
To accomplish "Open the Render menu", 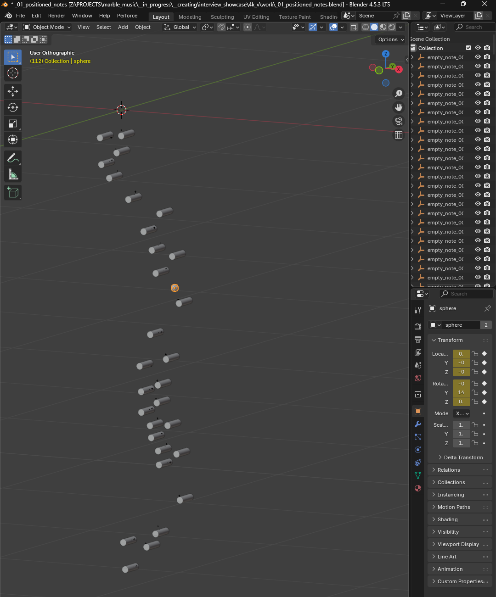I will (56, 16).
